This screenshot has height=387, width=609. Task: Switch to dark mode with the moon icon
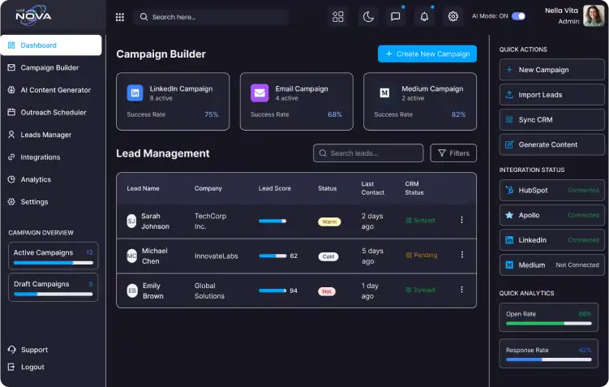point(368,17)
